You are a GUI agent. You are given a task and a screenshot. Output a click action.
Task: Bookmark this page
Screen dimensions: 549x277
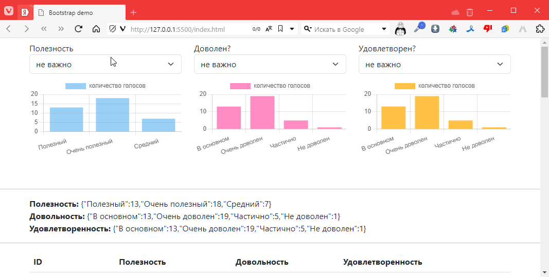click(280, 29)
